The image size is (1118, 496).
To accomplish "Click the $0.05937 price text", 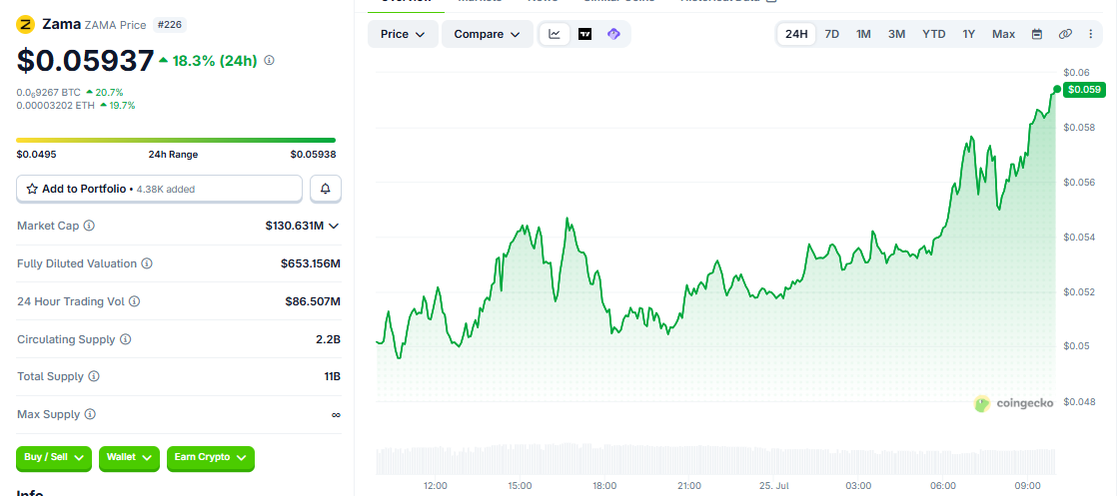I will coord(86,61).
